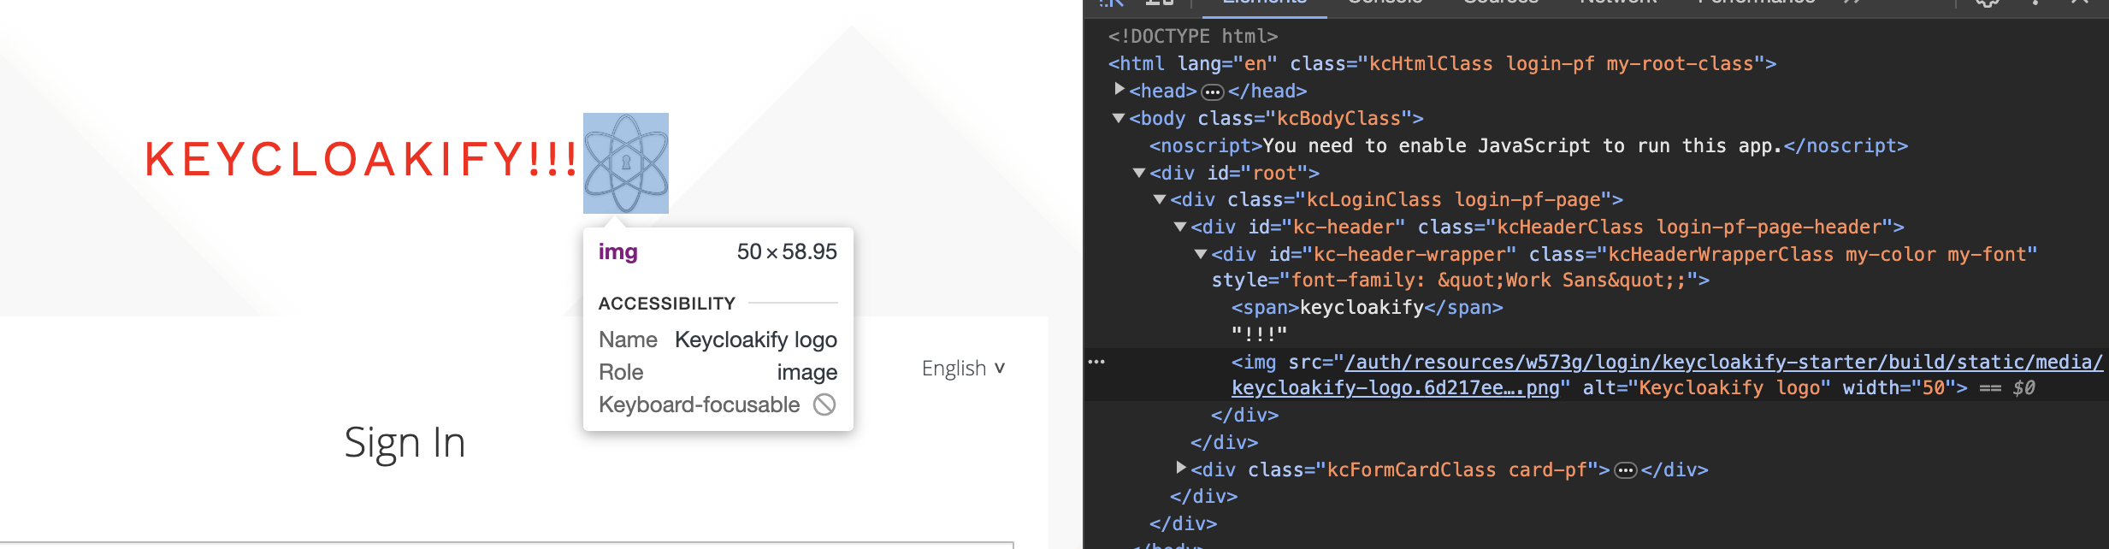Click the ellipsis badge in kcFormCardClass div
Viewport: 2109px width, 549px height.
(x=1625, y=470)
